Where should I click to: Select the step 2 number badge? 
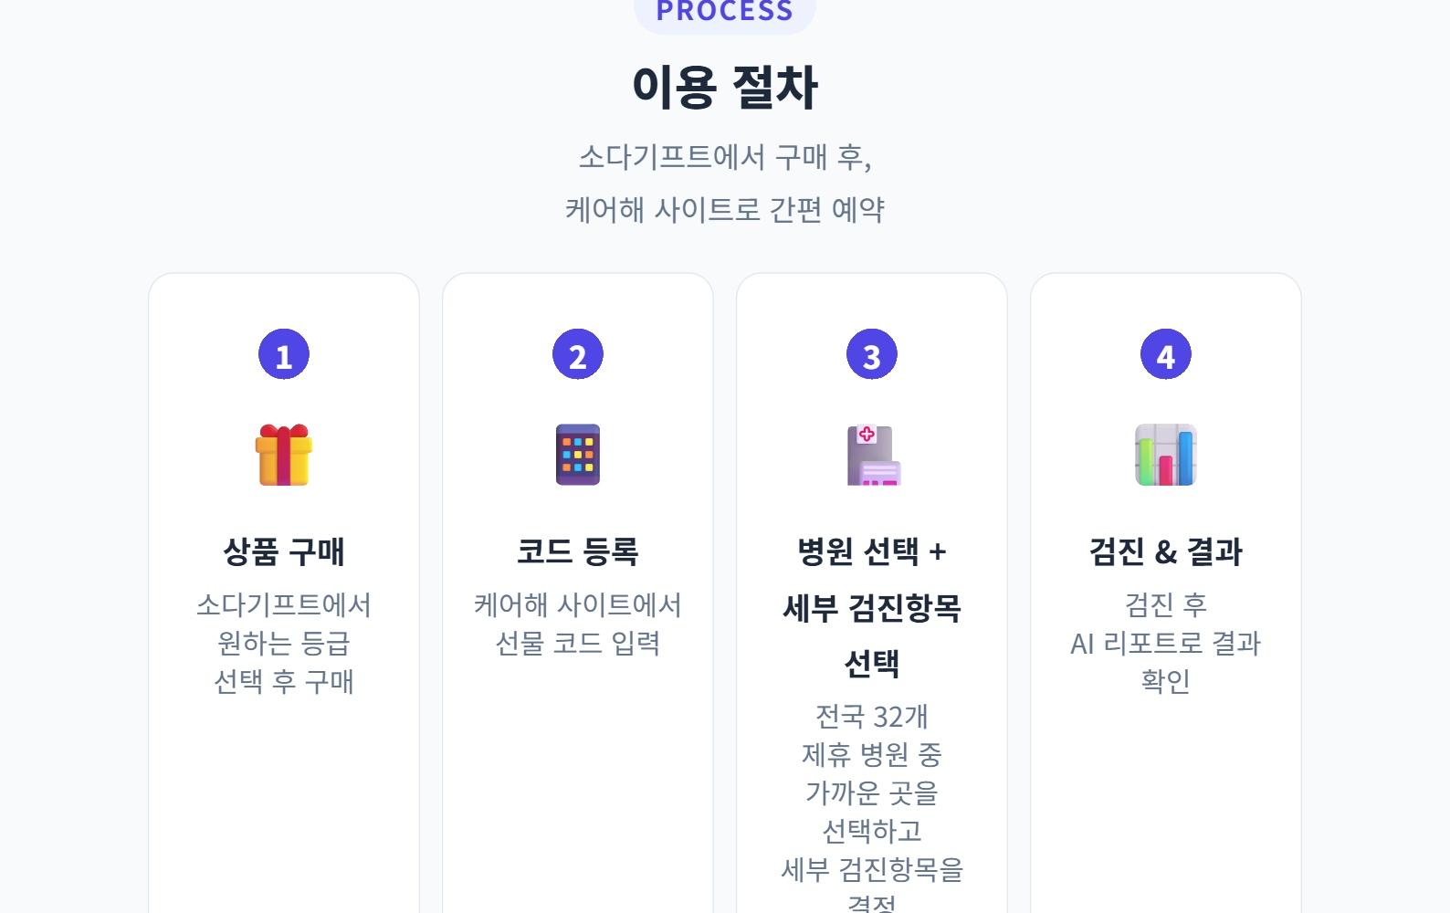(x=578, y=355)
